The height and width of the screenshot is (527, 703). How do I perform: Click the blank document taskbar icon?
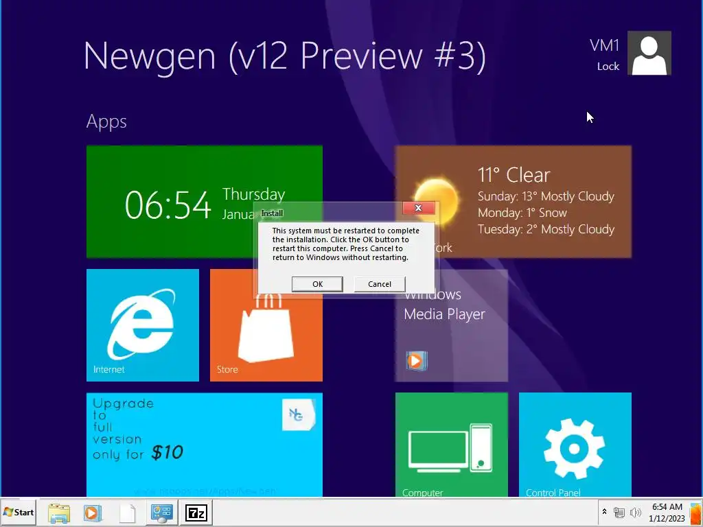click(127, 513)
